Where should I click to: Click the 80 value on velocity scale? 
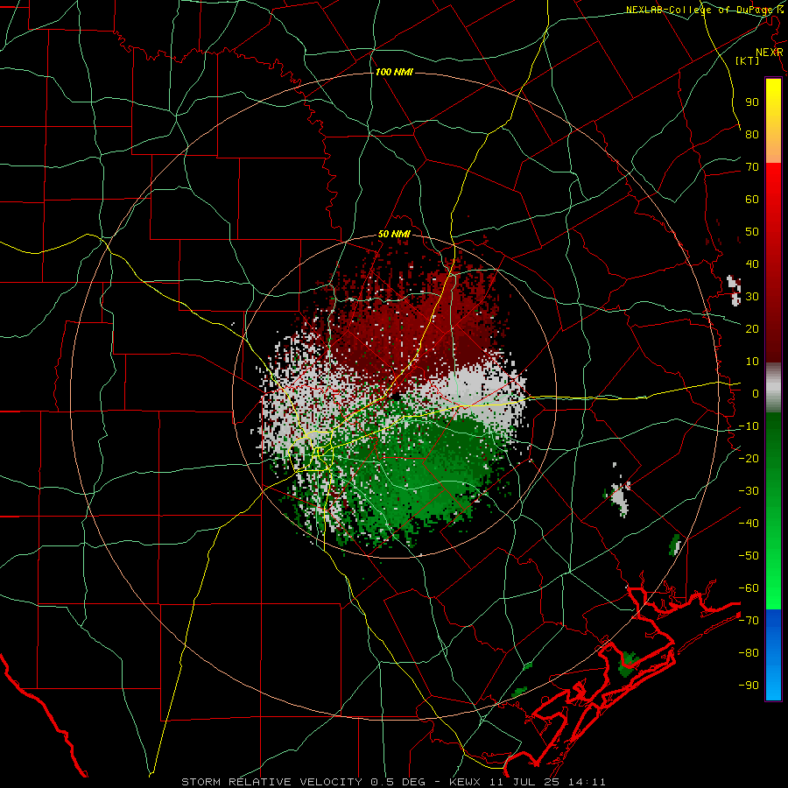tap(752, 135)
